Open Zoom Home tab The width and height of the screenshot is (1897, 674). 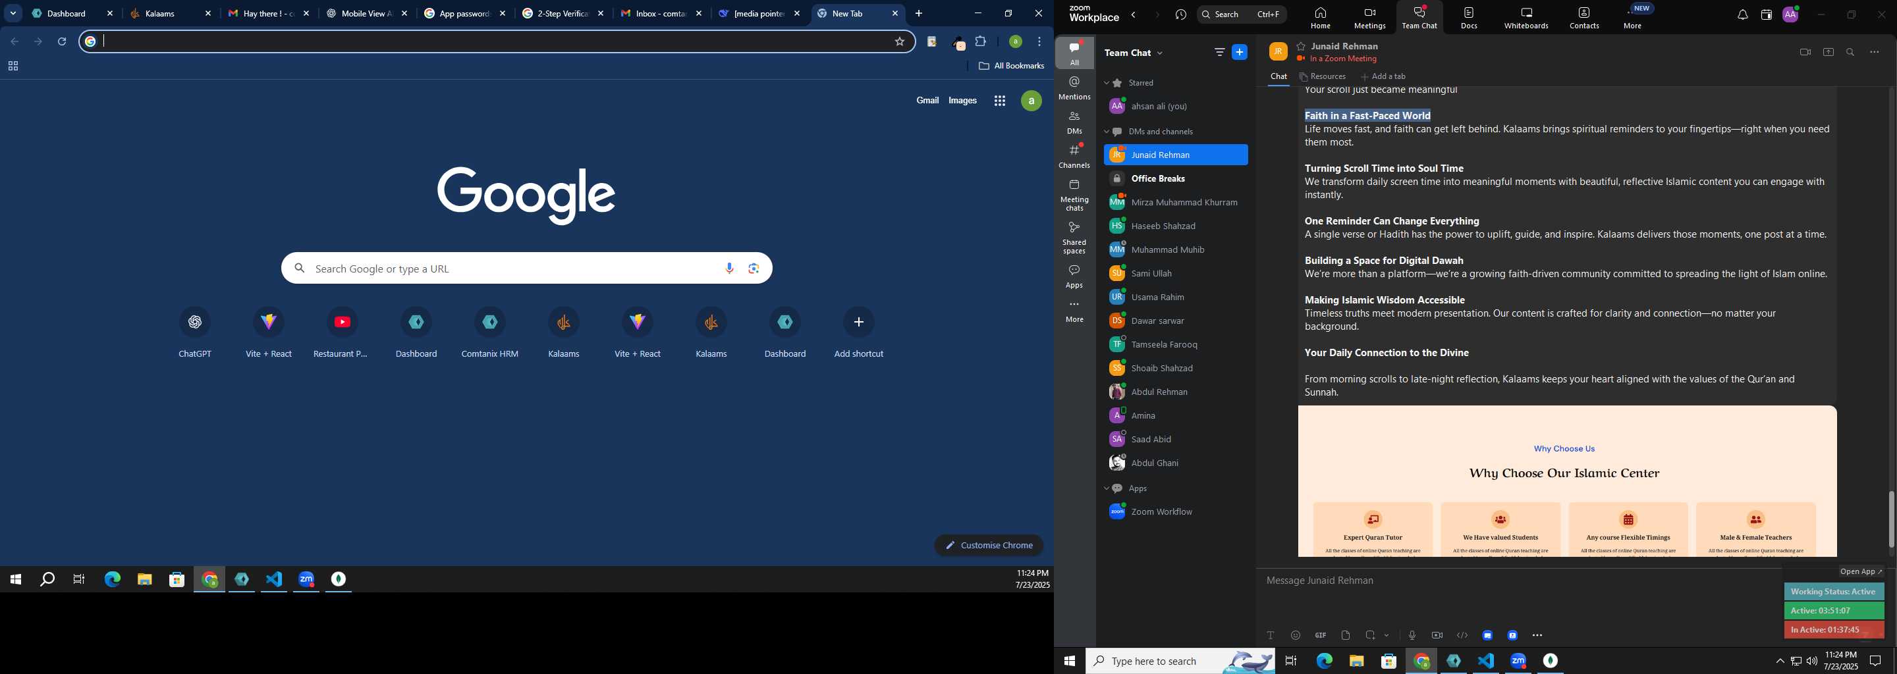click(1321, 18)
